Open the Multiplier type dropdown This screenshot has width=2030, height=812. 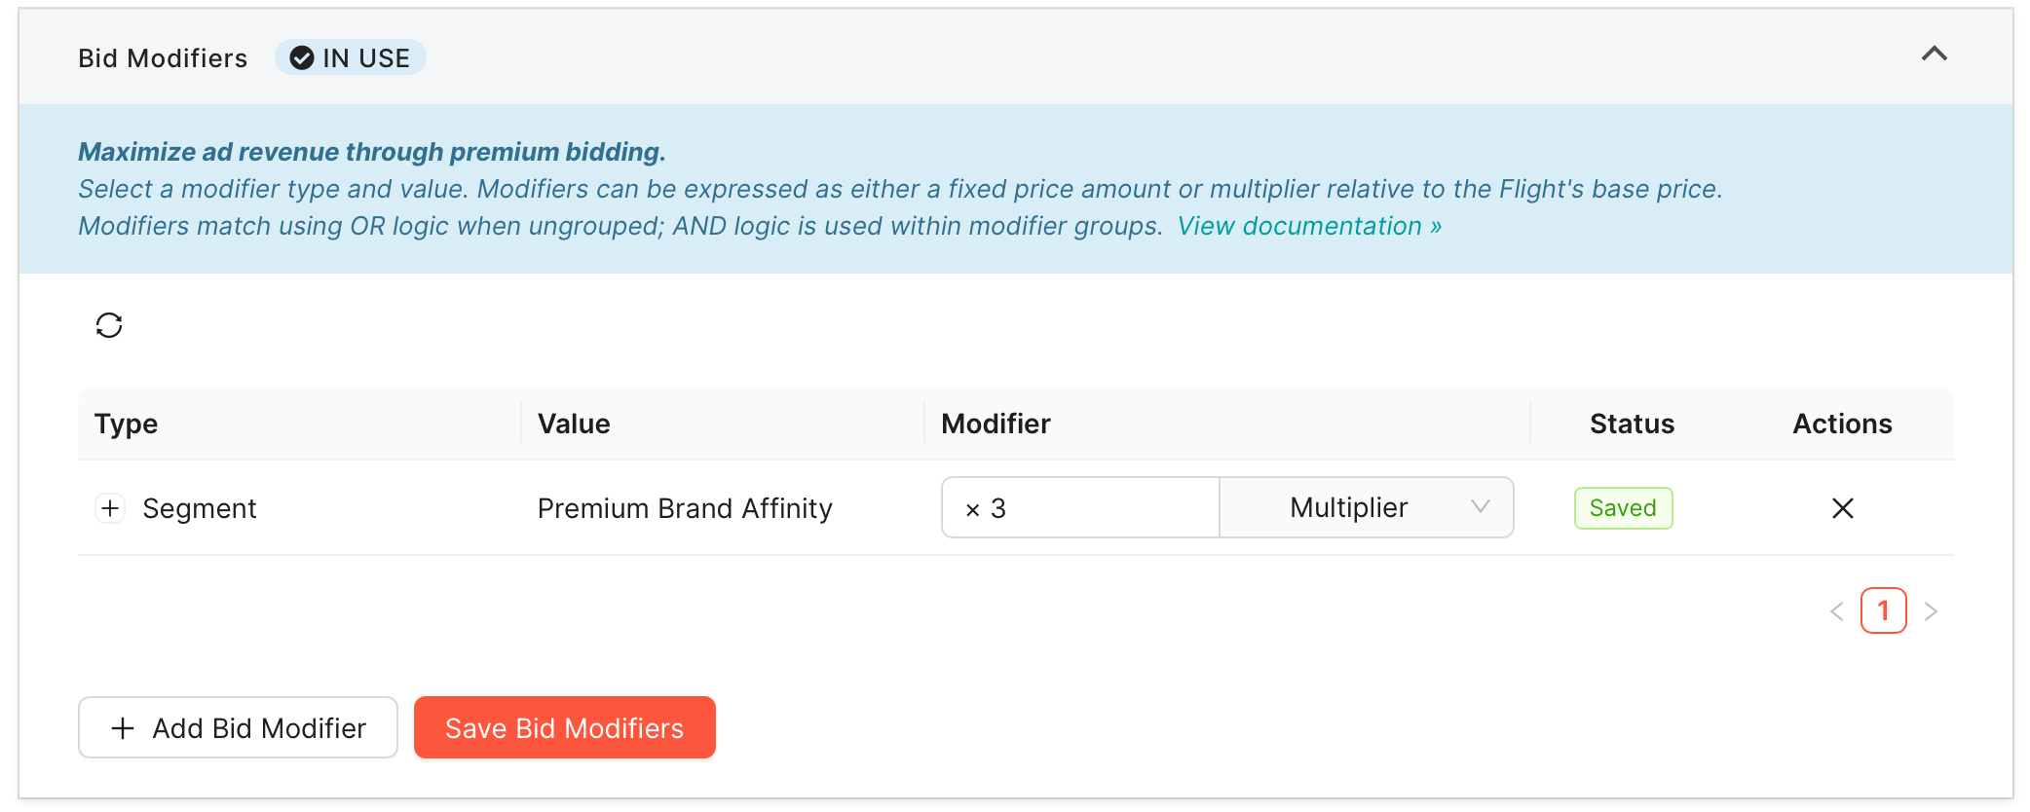click(1366, 507)
